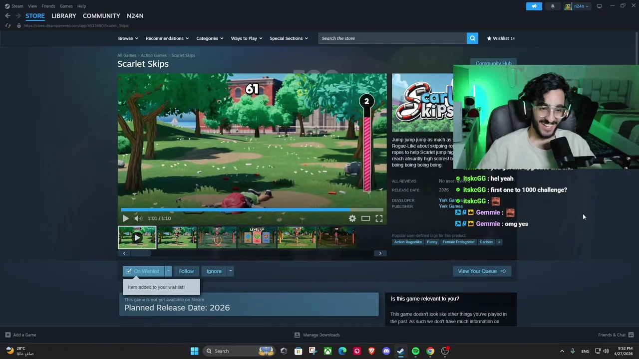Screen dimensions: 639x359
Task: Open the Games menu
Action: pos(66,6)
